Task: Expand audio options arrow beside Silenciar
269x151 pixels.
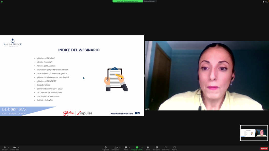Action: point(8,147)
